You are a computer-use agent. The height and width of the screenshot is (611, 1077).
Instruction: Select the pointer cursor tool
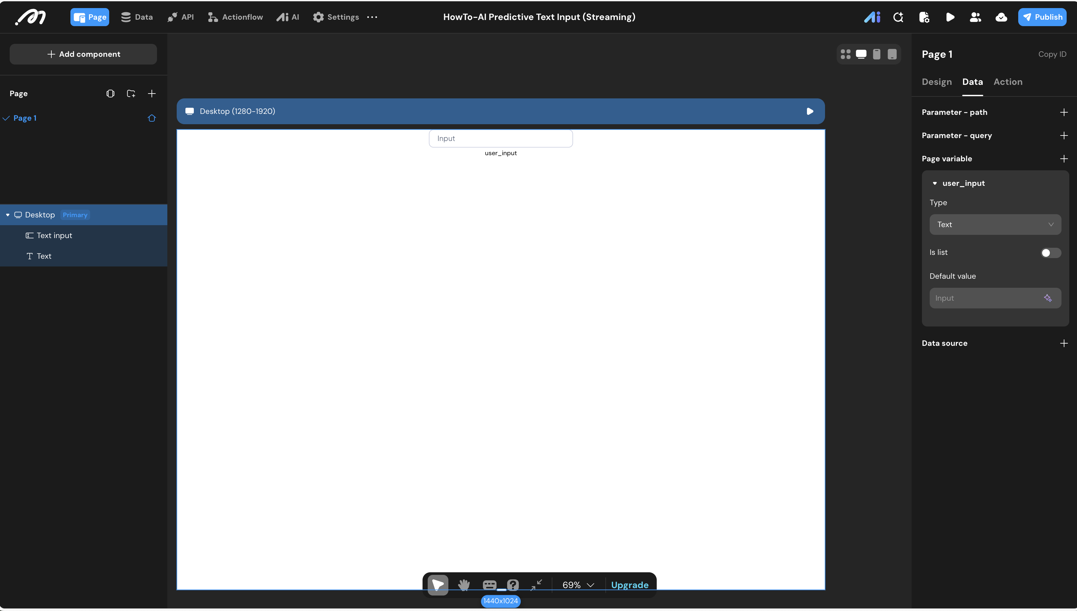click(437, 585)
